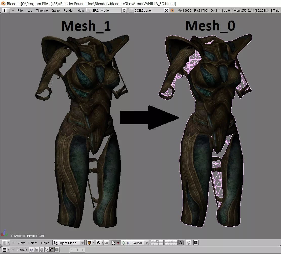Image resolution: width=281 pixels, height=254 pixels.
Task: Click the Ob:4-1 object count
Action: [216, 11]
